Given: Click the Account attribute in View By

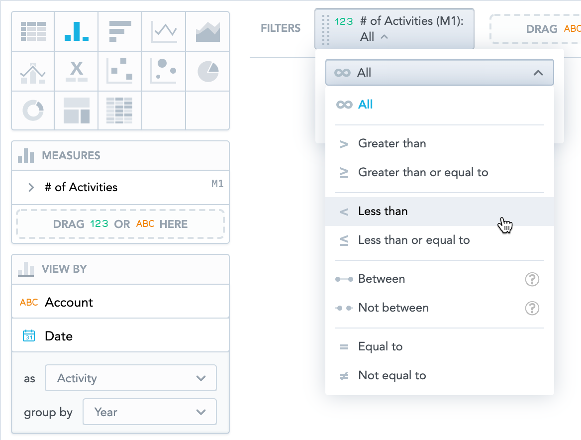Looking at the screenshot, I should (120, 302).
